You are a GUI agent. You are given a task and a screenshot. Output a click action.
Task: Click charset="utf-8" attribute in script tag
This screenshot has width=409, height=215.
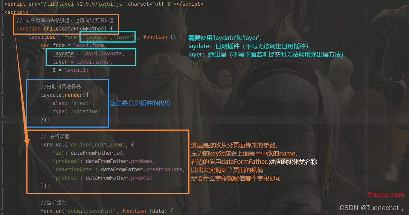[x=151, y=4]
